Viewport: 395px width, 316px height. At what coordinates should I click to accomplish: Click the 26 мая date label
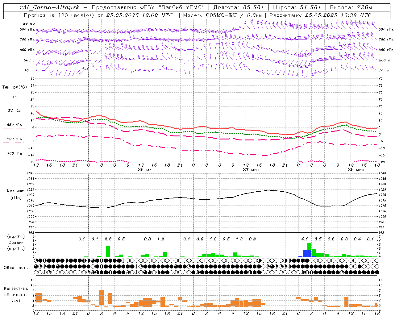(146, 170)
